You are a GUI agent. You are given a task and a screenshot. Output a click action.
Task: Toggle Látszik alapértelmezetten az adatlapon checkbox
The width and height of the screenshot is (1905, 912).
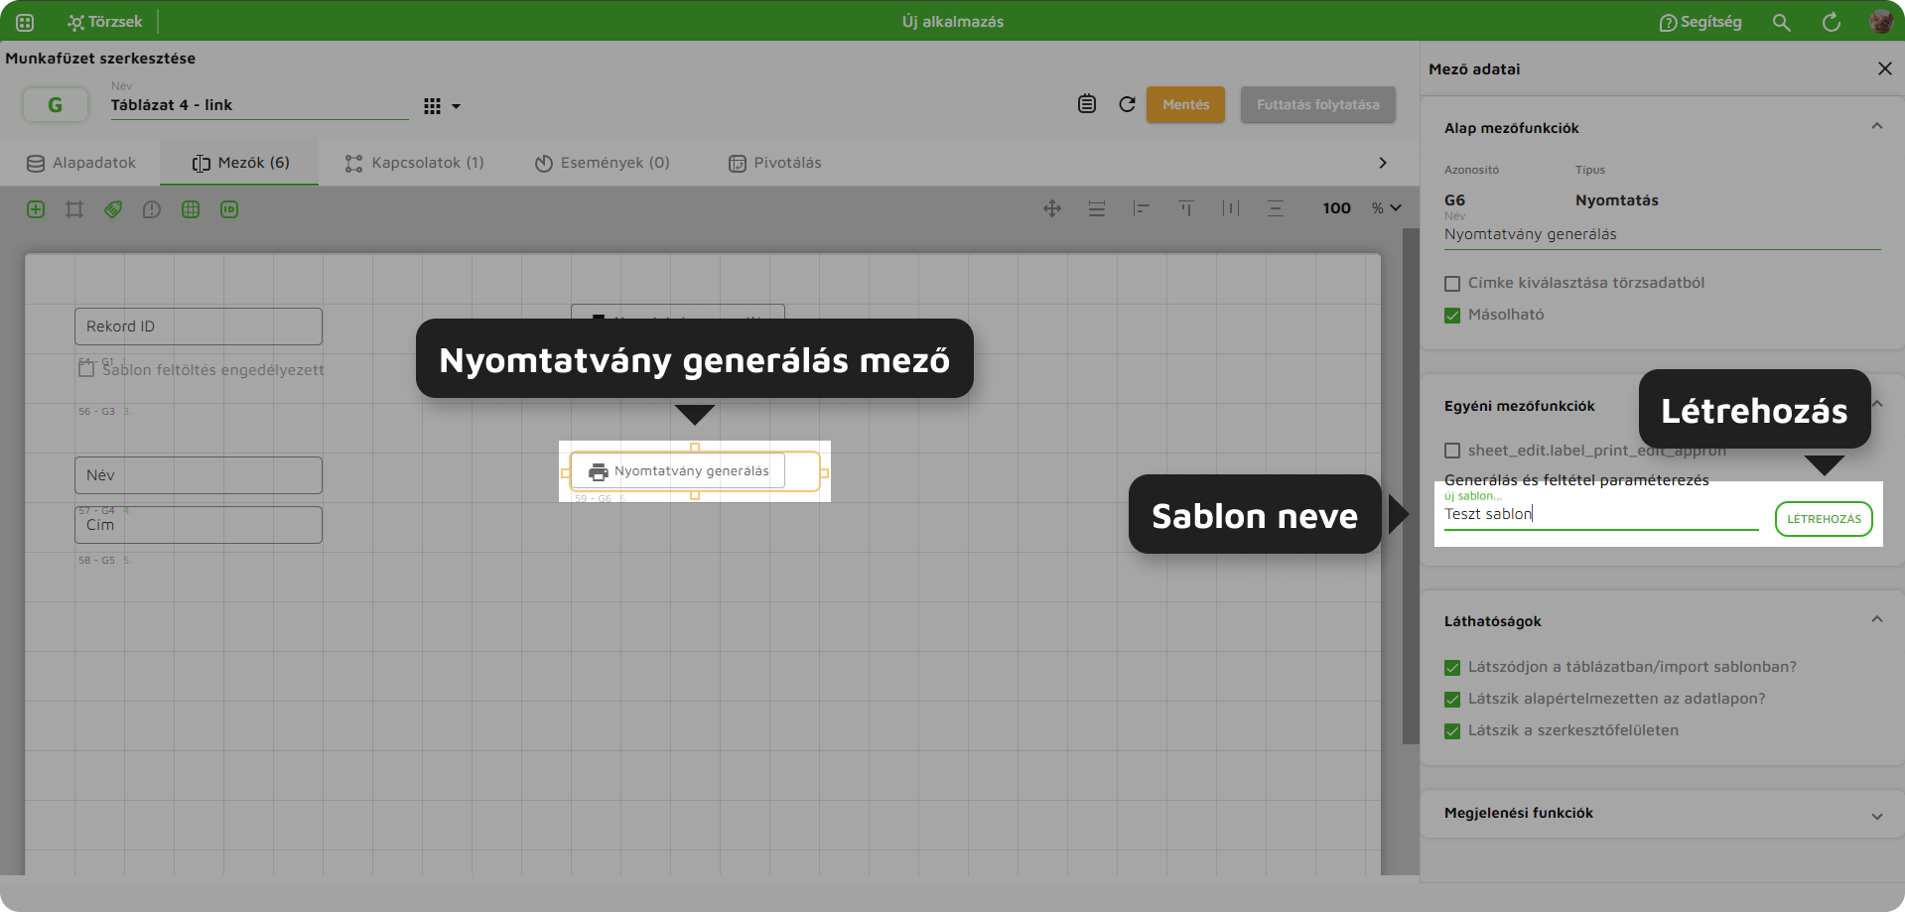pos(1452,700)
